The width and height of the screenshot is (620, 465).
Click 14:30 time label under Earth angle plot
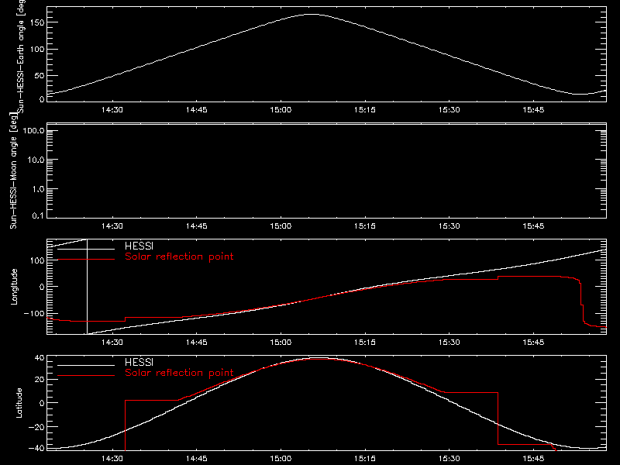112,110
